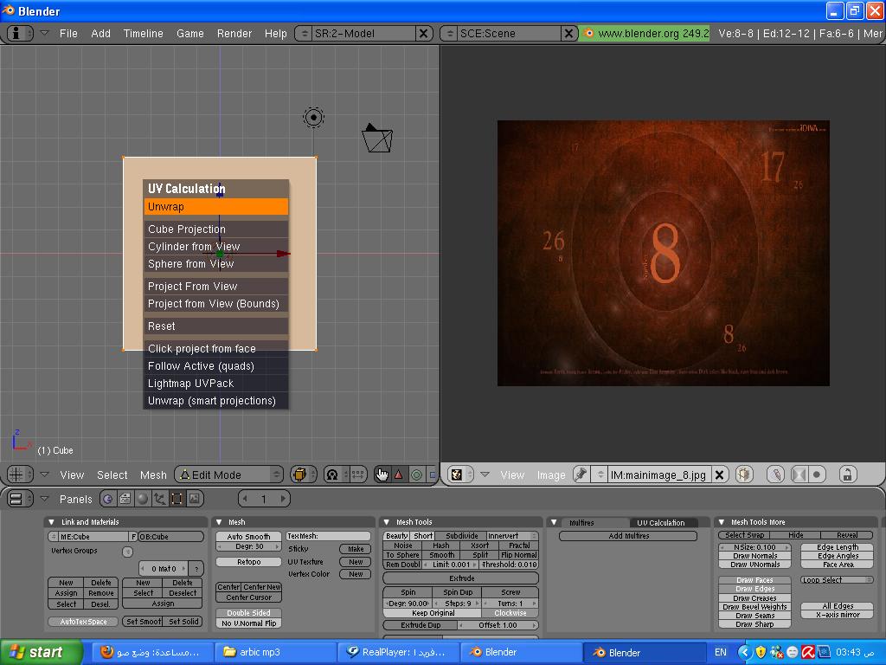Toggle Clockwise spin option

pyautogui.click(x=510, y=613)
